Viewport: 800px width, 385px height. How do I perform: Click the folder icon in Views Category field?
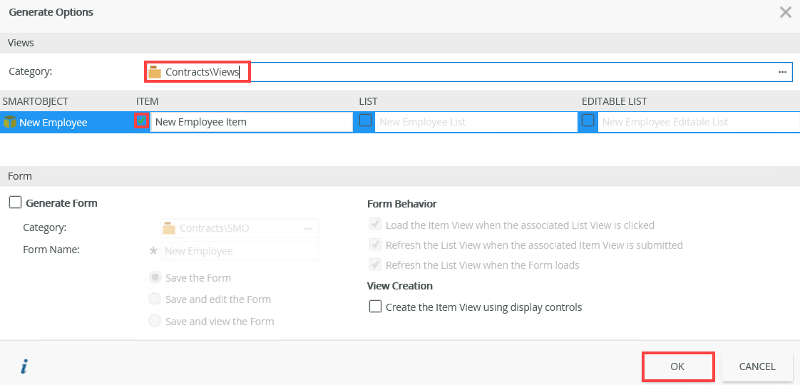pos(155,72)
